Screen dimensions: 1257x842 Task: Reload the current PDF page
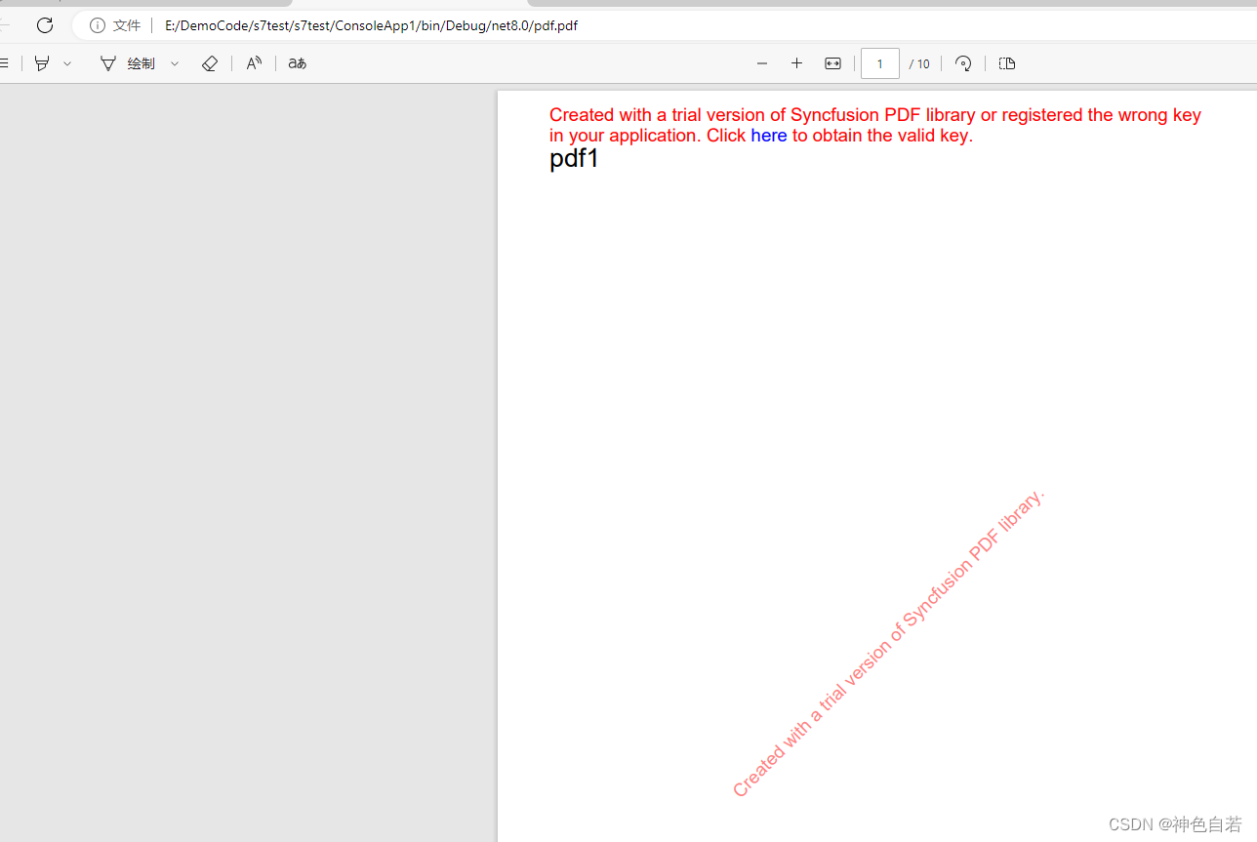coord(45,25)
